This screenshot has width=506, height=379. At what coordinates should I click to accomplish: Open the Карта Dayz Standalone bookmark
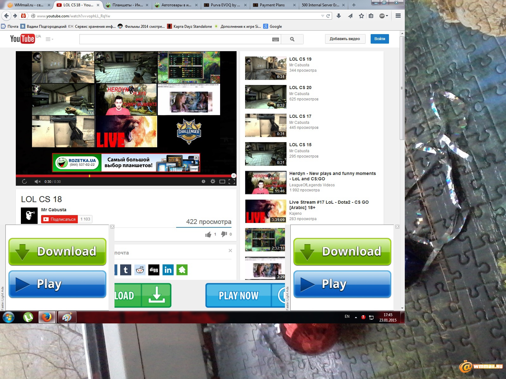[190, 27]
